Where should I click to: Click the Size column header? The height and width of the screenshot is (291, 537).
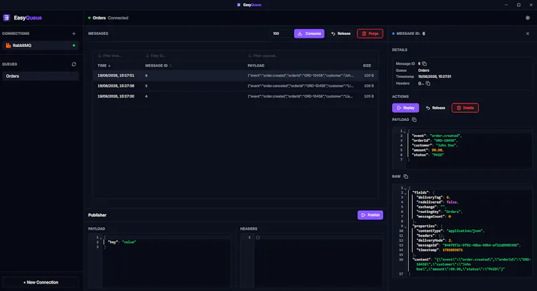(367, 65)
